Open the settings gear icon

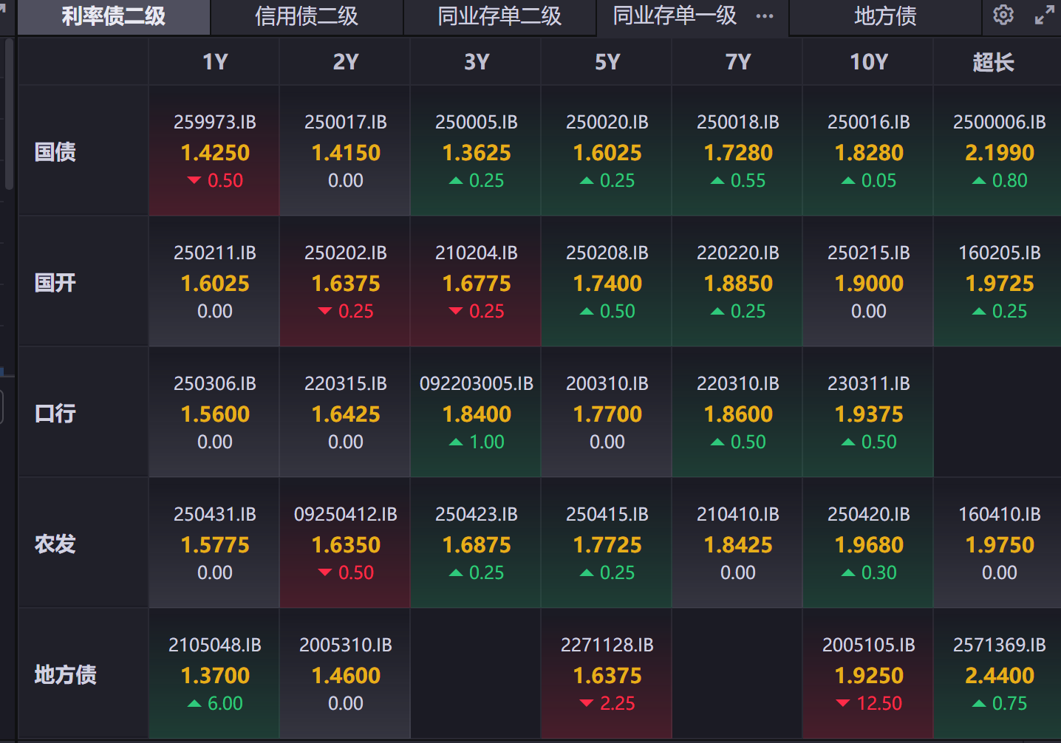[1003, 15]
